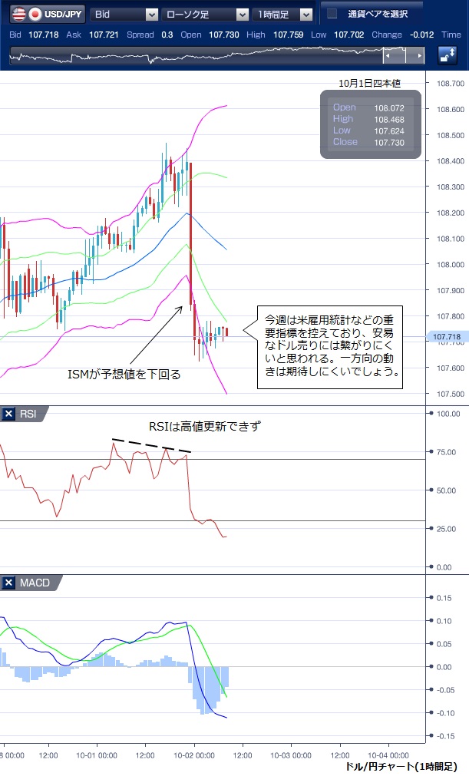This screenshot has width=469, height=776.
Task: Open the 1時間足 timeframe dropdown
Action: pos(284,14)
